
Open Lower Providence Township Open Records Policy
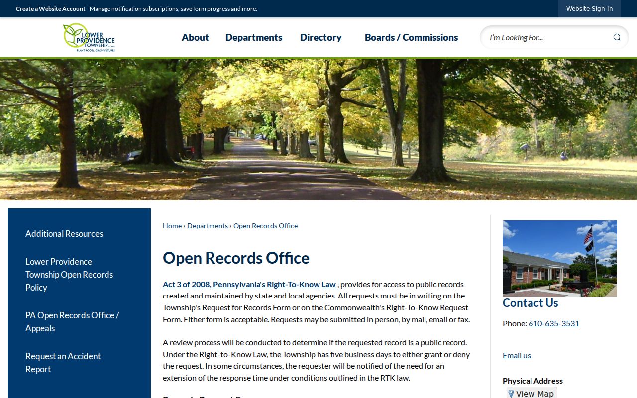point(69,275)
